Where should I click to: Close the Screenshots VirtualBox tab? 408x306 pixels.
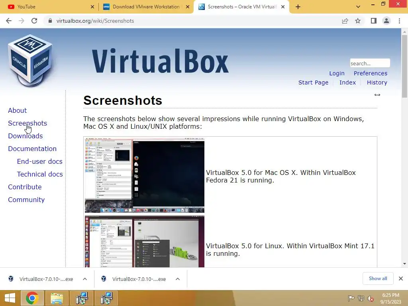pyautogui.click(x=283, y=7)
